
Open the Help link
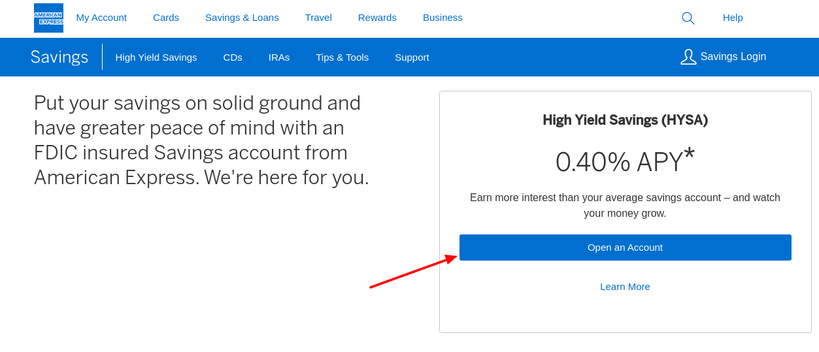click(733, 18)
